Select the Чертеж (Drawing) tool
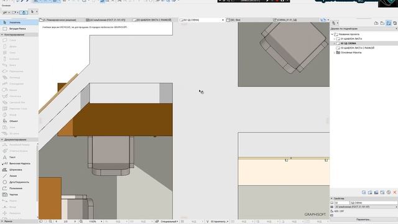Viewport: 398px width, 224px height. [19, 195]
